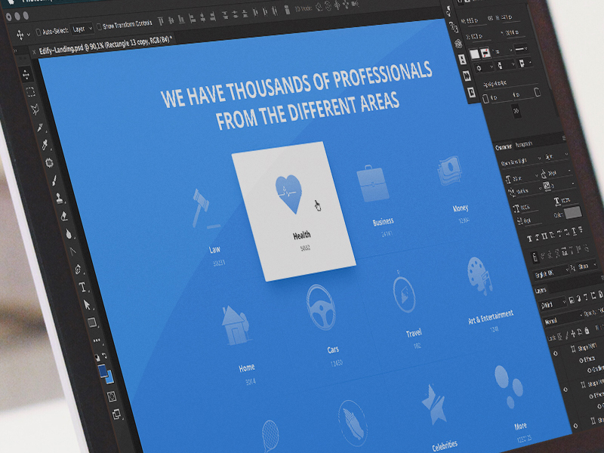The height and width of the screenshot is (453, 604).
Task: Open the three-dot Edit Toolbar menu
Action: tap(97, 341)
